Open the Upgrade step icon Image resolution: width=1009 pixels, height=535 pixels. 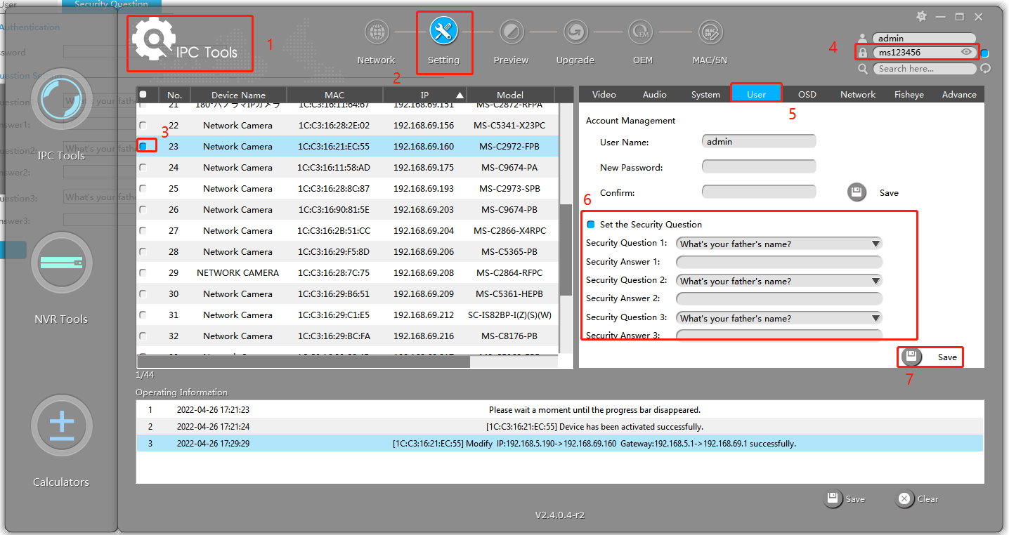[575, 32]
